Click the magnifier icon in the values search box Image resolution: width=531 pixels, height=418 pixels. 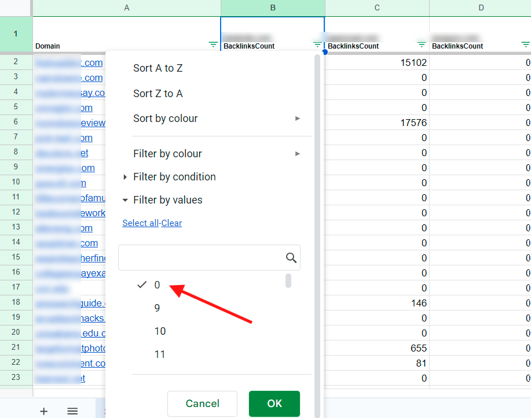coord(291,258)
